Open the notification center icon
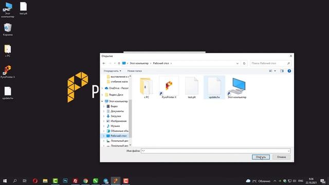 tap(323, 181)
